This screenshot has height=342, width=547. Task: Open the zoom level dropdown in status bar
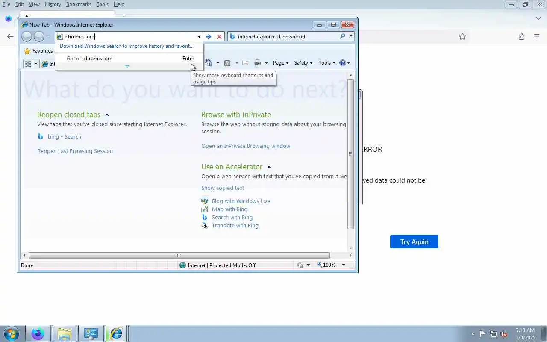pos(344,265)
